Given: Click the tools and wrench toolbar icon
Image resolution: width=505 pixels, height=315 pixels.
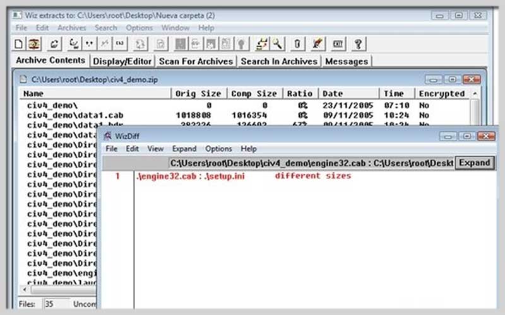Looking at the screenshot, I should (262, 43).
